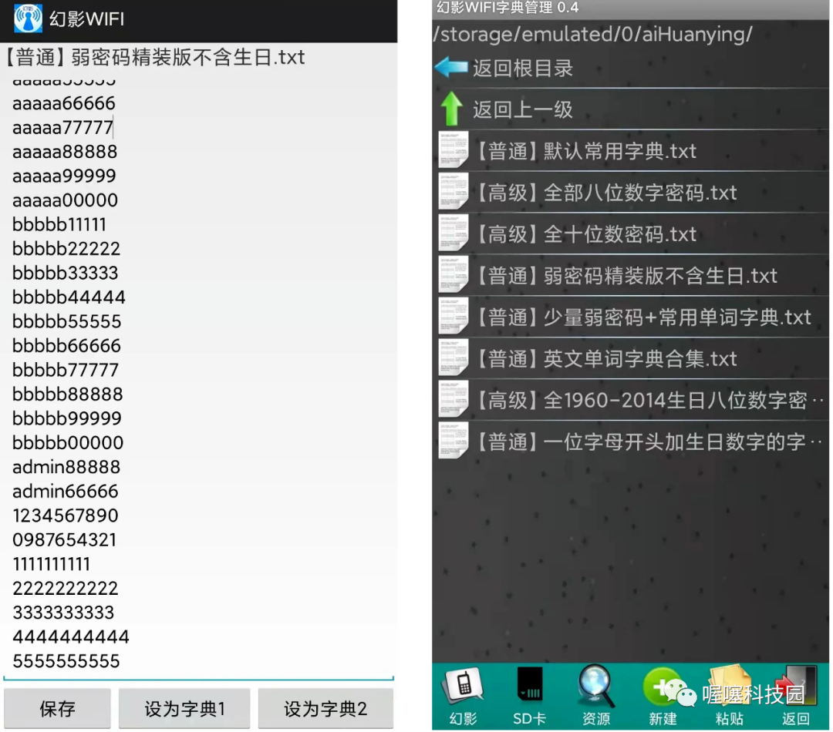The height and width of the screenshot is (732, 833).
Task: Place cursor on line admin88888
Action: [x=66, y=467]
